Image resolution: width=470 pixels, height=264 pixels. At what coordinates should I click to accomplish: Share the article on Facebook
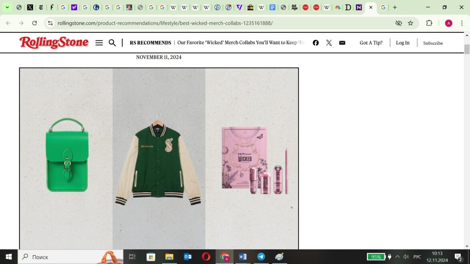tap(316, 43)
